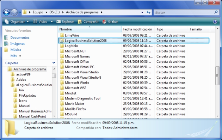Click the Mindjet folder icon
This screenshot has width=222, height=140.
click(62, 93)
